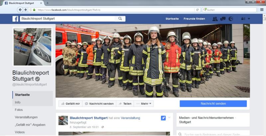
Task: Click the URL address field
Action: (x=115, y=10)
